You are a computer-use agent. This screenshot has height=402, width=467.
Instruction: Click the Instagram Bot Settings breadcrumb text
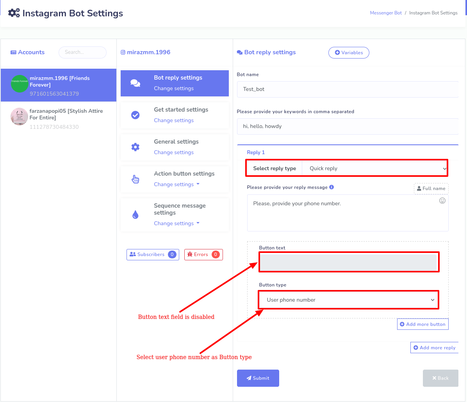(x=433, y=13)
